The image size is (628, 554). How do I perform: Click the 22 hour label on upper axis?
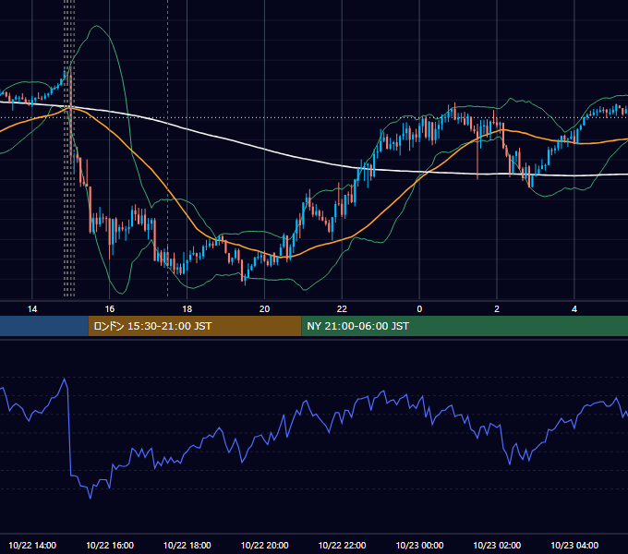click(x=342, y=309)
